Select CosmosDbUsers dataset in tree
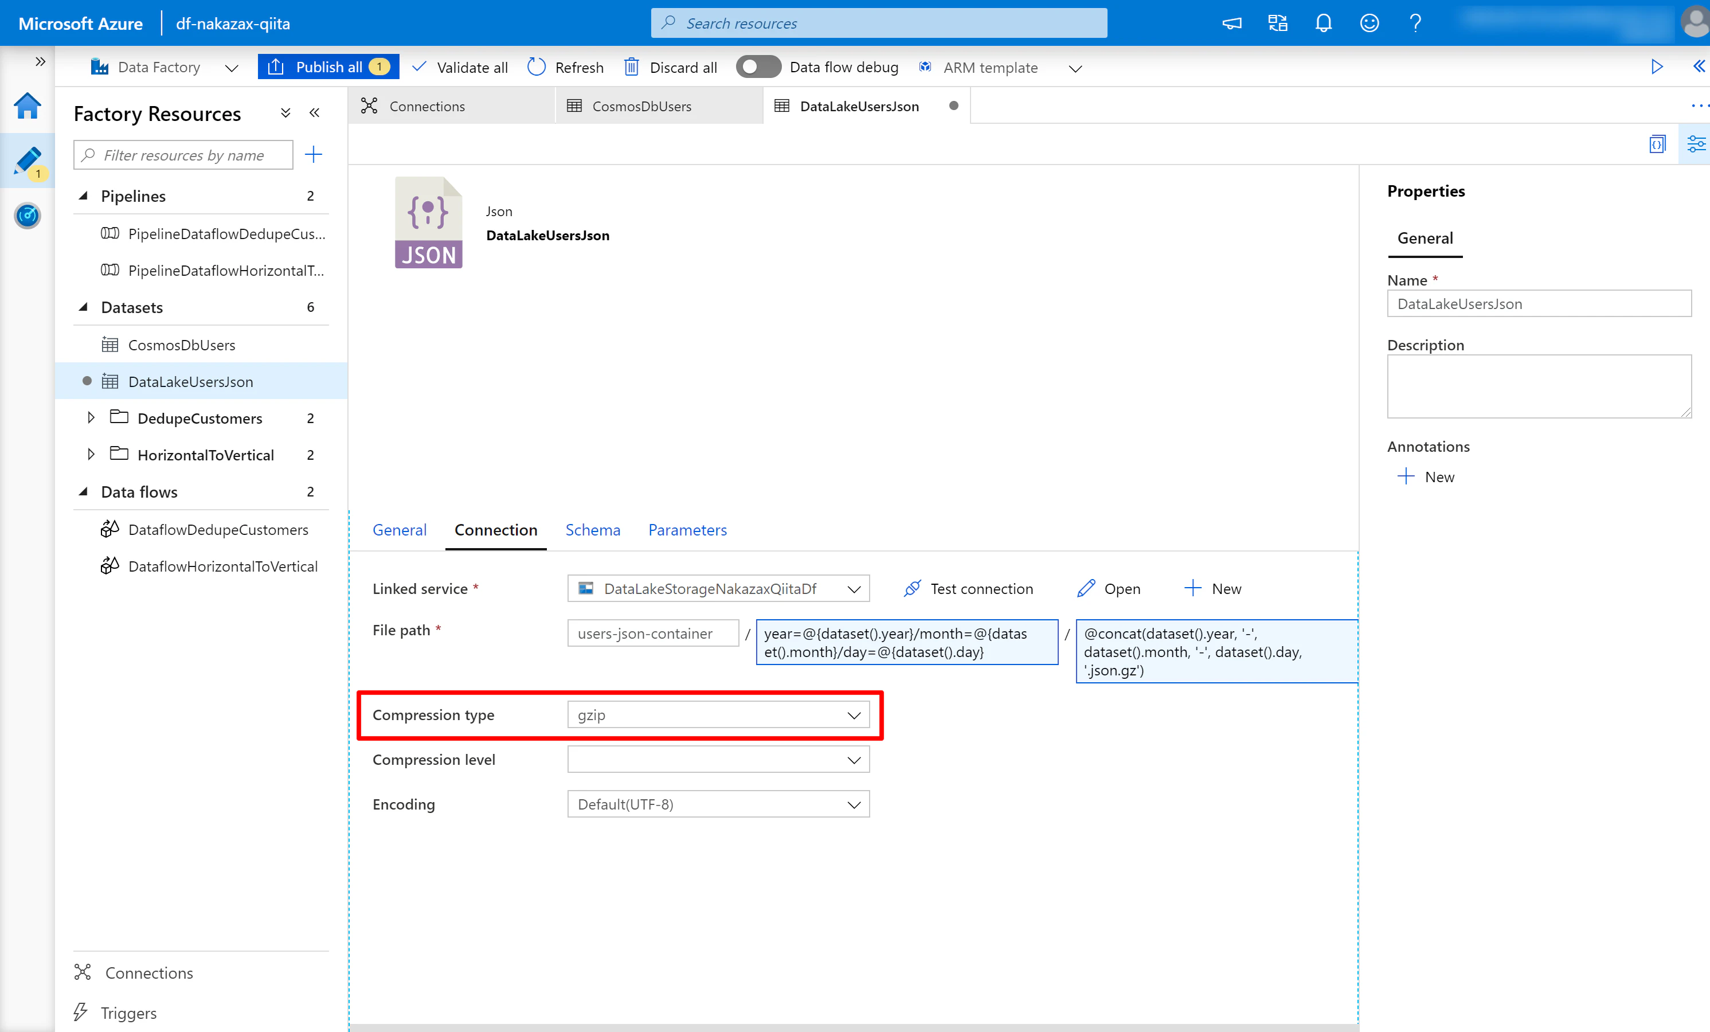This screenshot has width=1710, height=1032. tap(169, 345)
